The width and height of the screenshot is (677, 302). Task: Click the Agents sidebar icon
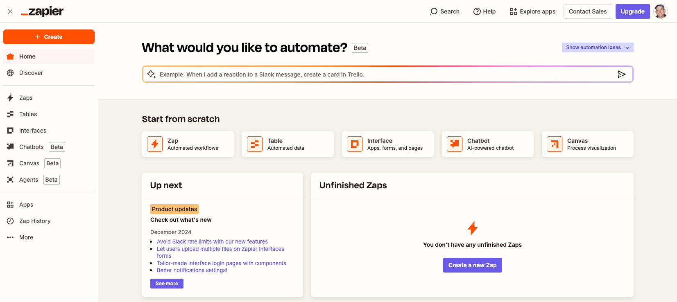coord(10,180)
